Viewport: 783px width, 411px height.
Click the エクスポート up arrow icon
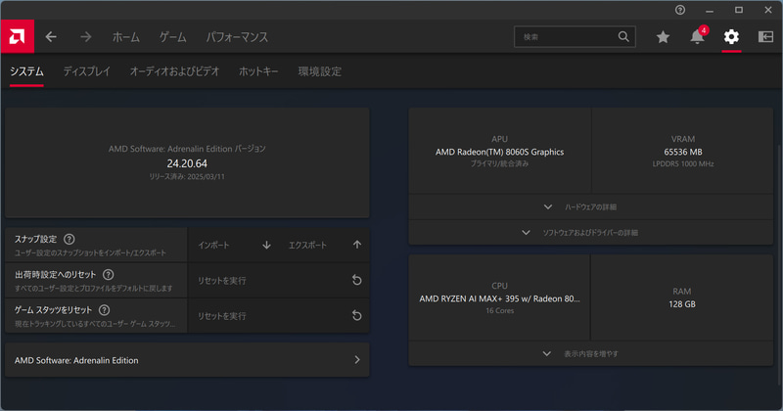[357, 245]
